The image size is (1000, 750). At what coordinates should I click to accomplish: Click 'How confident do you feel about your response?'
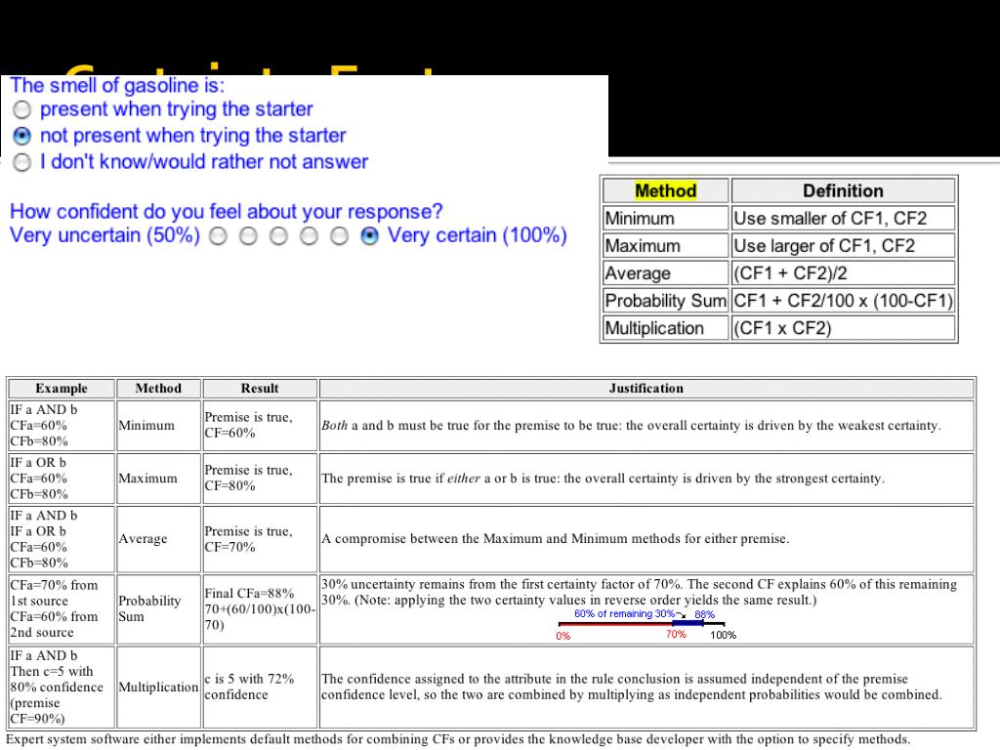226,211
